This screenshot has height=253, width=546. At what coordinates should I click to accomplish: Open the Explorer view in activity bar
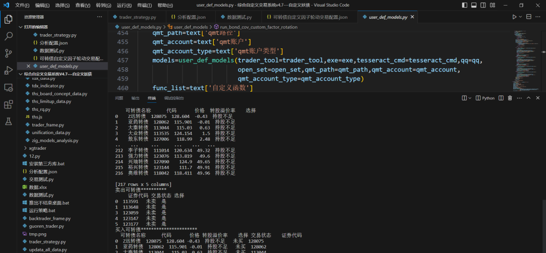click(9, 19)
